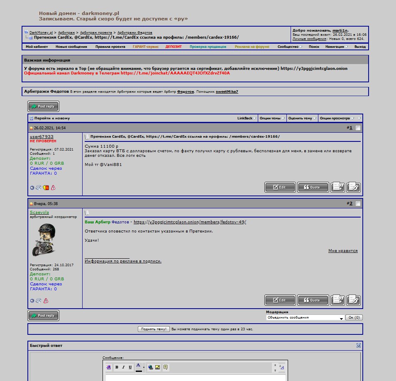Open 'Опции просмотра' dropdown
The width and height of the screenshot is (396, 381).
pos(337,118)
